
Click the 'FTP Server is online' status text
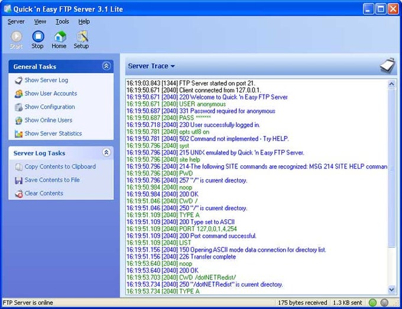coord(28,303)
